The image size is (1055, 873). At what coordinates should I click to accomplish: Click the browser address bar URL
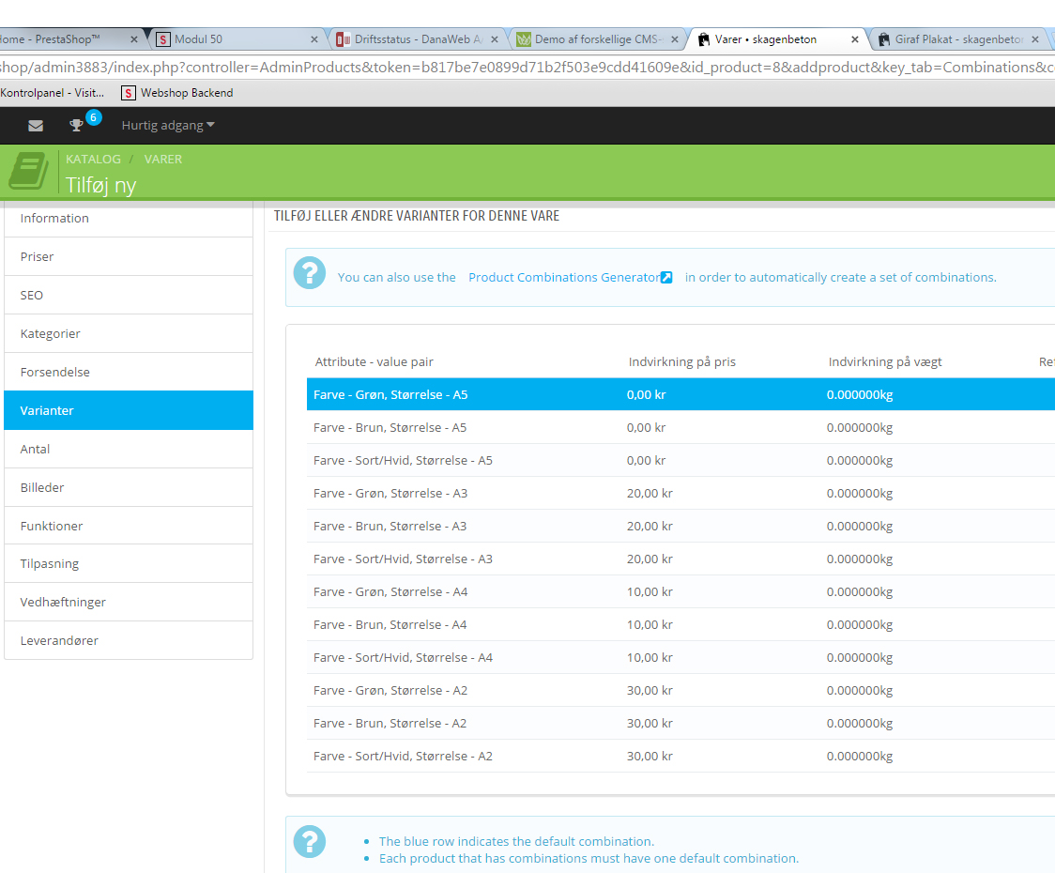click(526, 68)
